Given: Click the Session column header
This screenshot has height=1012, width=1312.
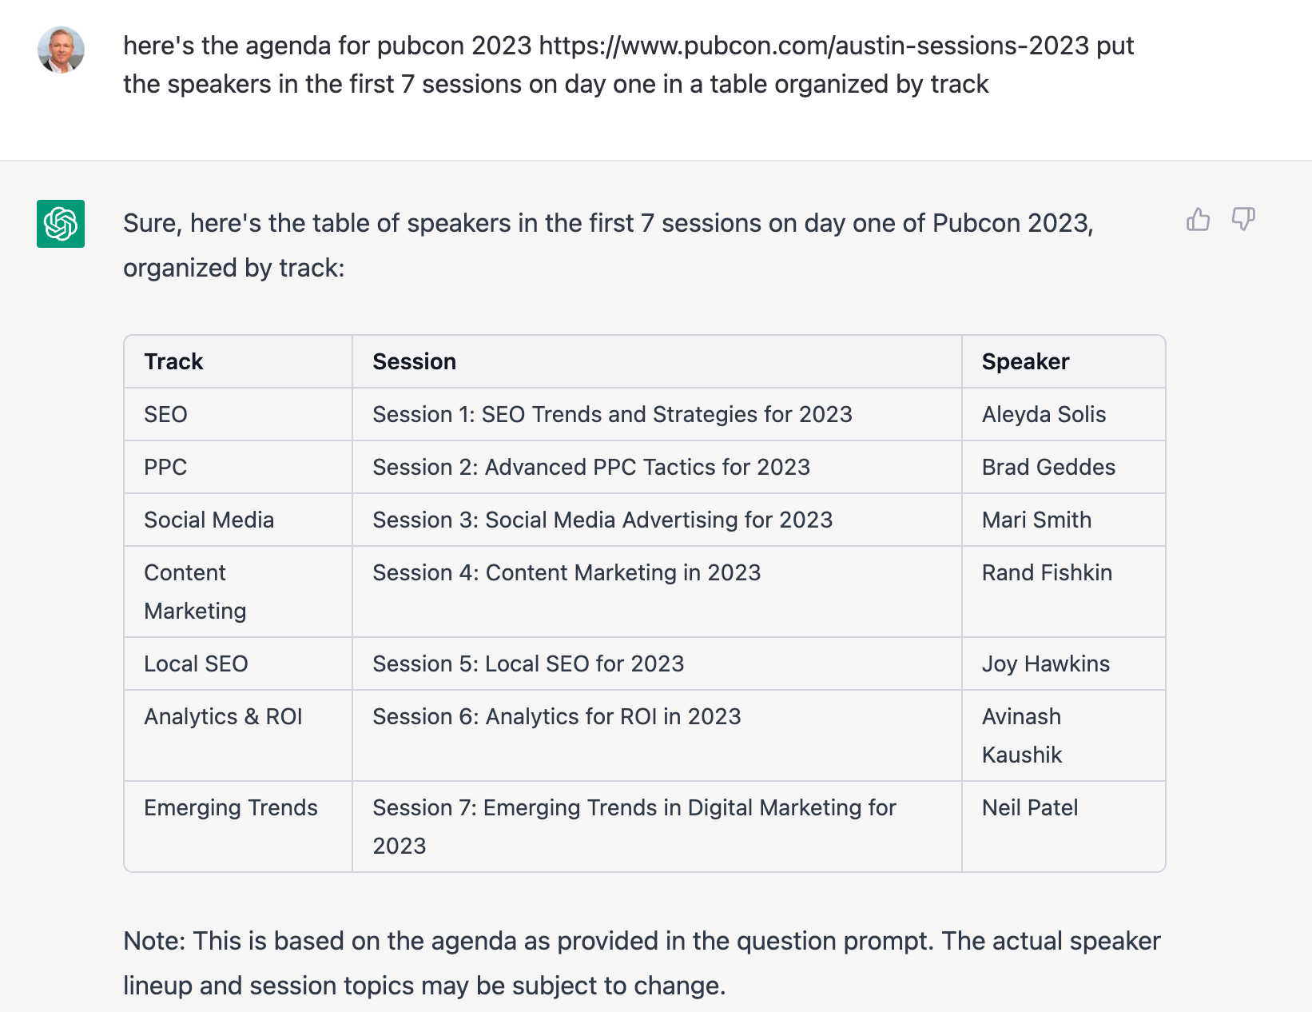Looking at the screenshot, I should 414,361.
